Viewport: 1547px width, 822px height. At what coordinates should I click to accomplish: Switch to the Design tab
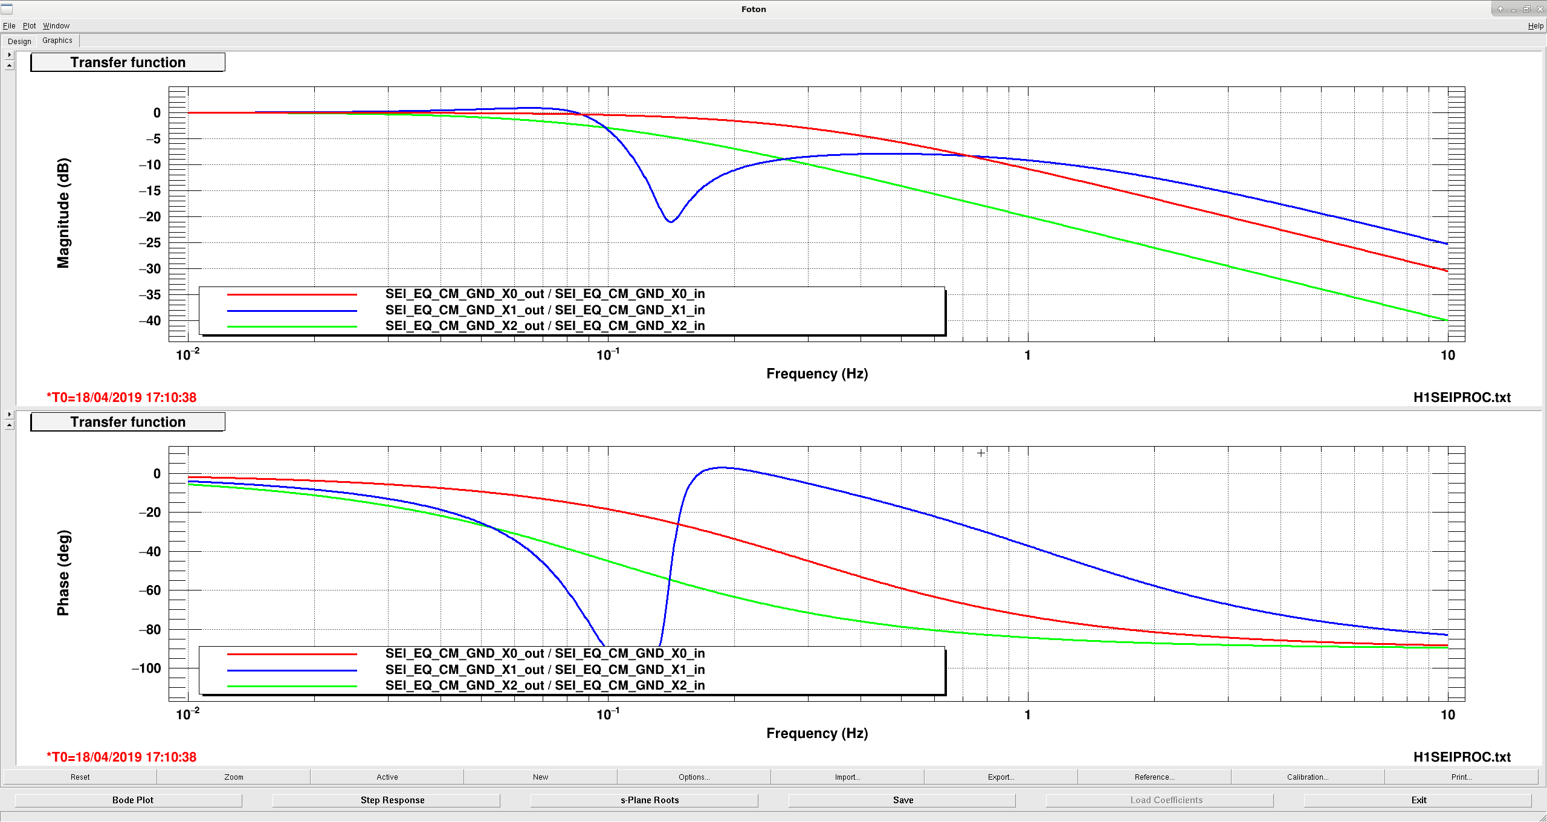point(19,41)
